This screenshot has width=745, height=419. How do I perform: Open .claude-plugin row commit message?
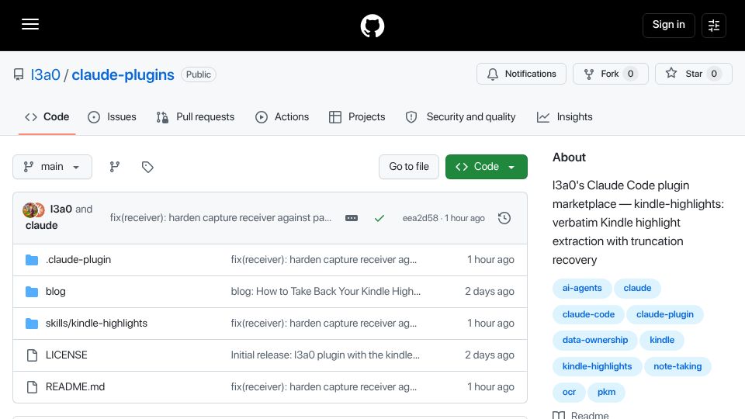point(324,260)
